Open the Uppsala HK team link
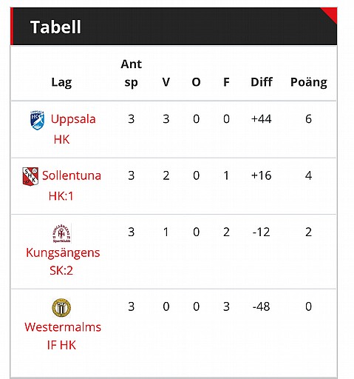Image resolution: width=354 pixels, height=379 pixels. 73,129
